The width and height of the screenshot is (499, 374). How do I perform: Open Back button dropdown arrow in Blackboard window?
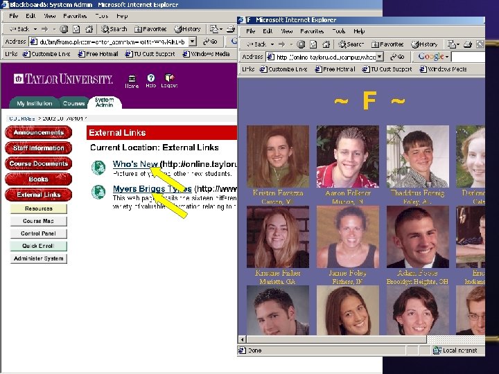tap(35, 29)
